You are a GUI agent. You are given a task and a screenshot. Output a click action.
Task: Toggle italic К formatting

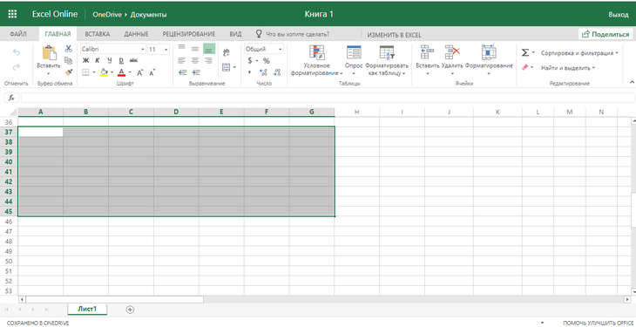98,60
